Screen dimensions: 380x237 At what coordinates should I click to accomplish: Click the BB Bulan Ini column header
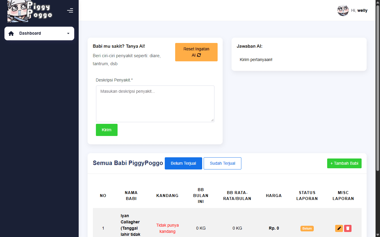201,196
